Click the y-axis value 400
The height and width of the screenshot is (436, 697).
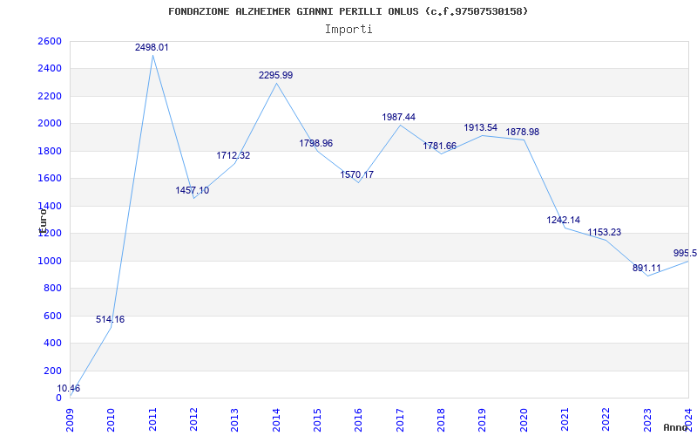[52, 344]
